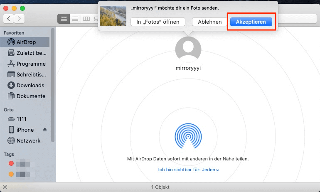The height and width of the screenshot is (192, 320).
Task: Choose In „Fotos" öffnen
Action: [158, 22]
